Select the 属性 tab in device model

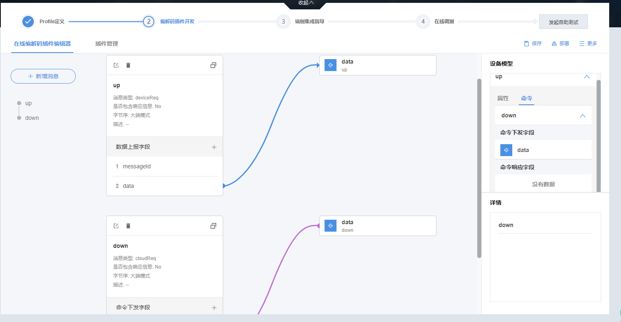[503, 98]
